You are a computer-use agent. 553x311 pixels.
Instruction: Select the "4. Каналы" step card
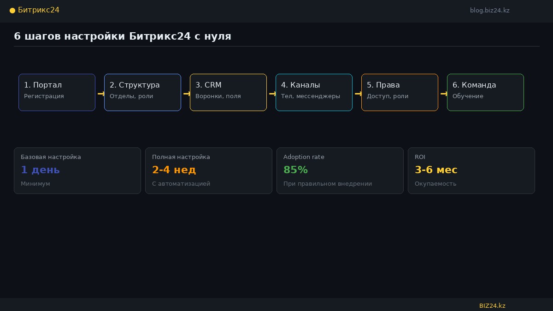tap(314, 92)
